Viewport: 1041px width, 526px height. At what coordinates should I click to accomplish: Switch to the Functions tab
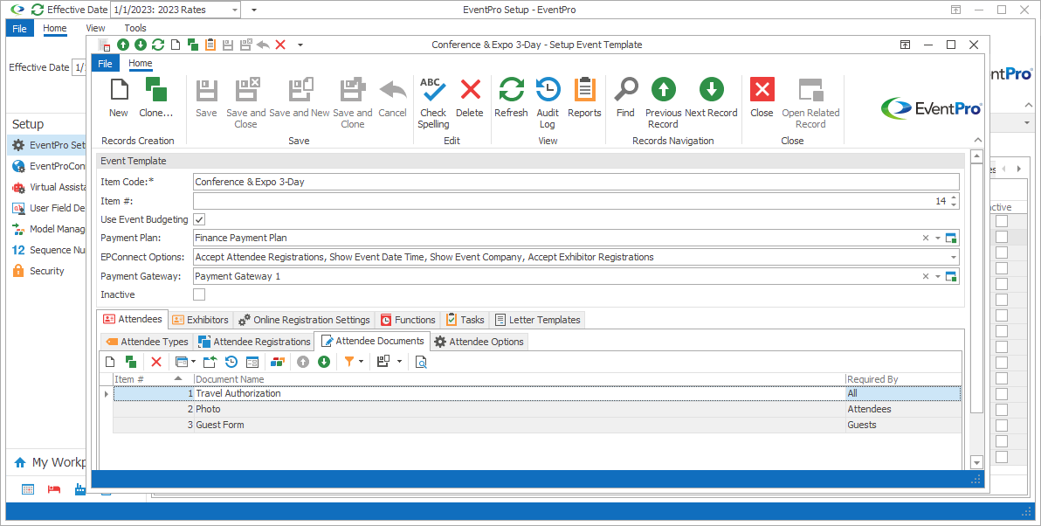pyautogui.click(x=409, y=320)
